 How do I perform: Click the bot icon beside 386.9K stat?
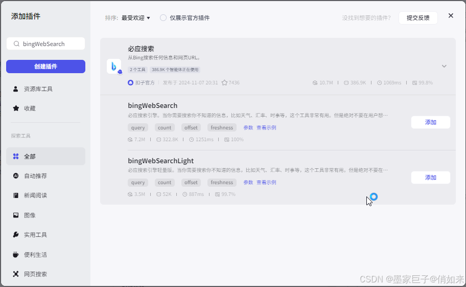tap(346, 83)
